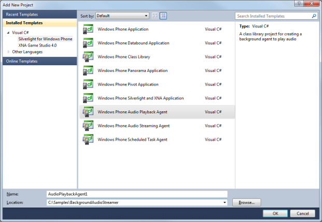This screenshot has height=222, width=322.
Task: Click the search magnifier icon
Action: pyautogui.click(x=314, y=16)
